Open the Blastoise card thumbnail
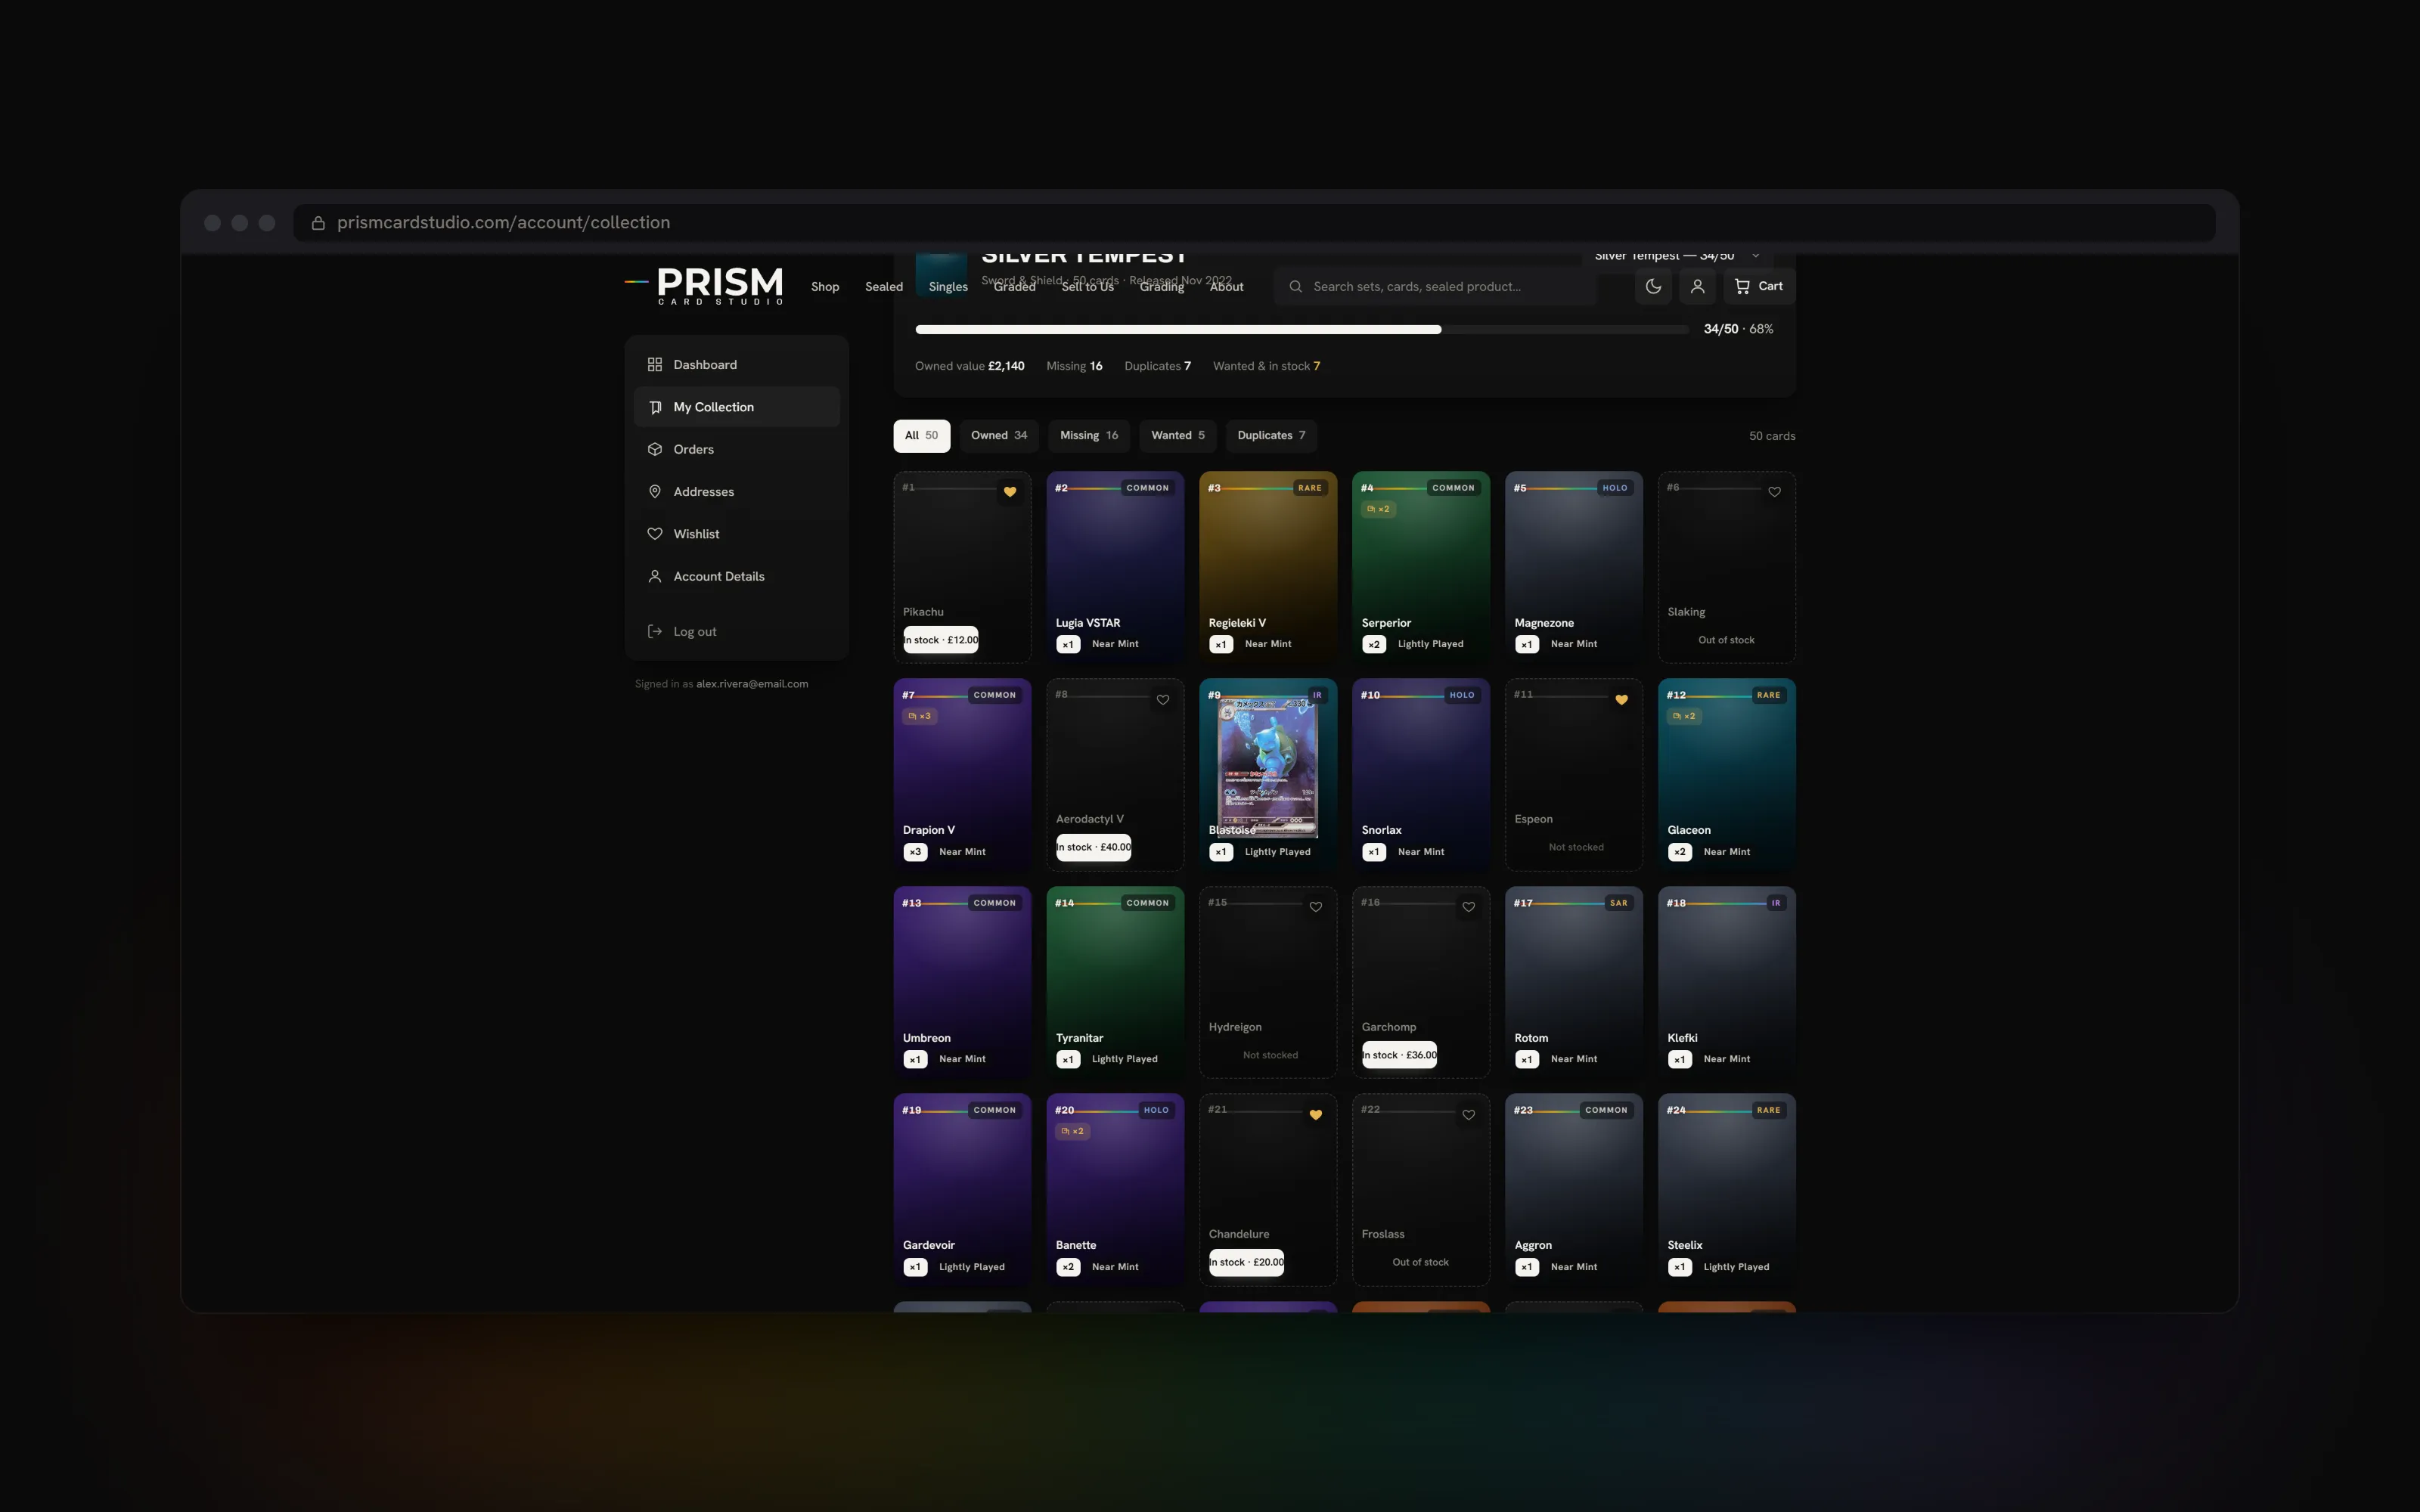This screenshot has height=1512, width=2420. 1268,767
